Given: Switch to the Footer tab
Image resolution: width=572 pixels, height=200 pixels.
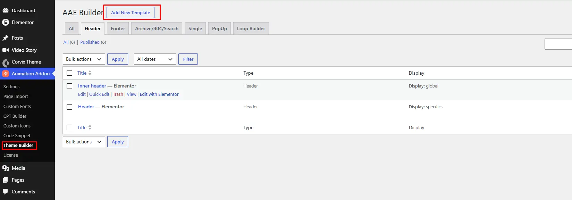Looking at the screenshot, I should point(118,28).
